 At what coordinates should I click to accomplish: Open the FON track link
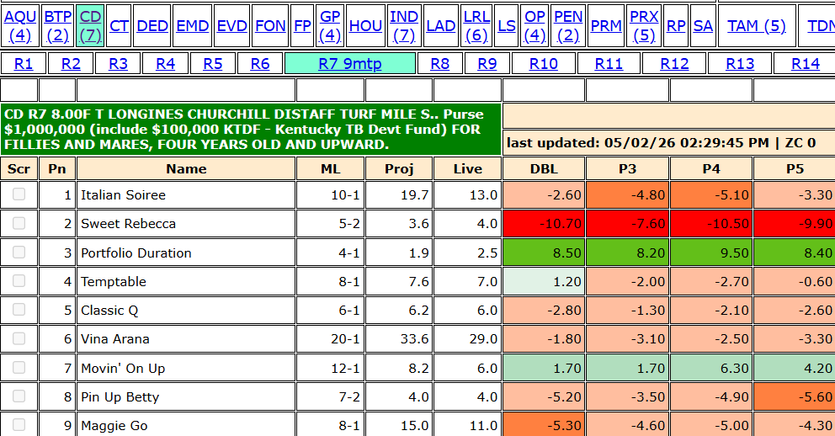(x=270, y=25)
